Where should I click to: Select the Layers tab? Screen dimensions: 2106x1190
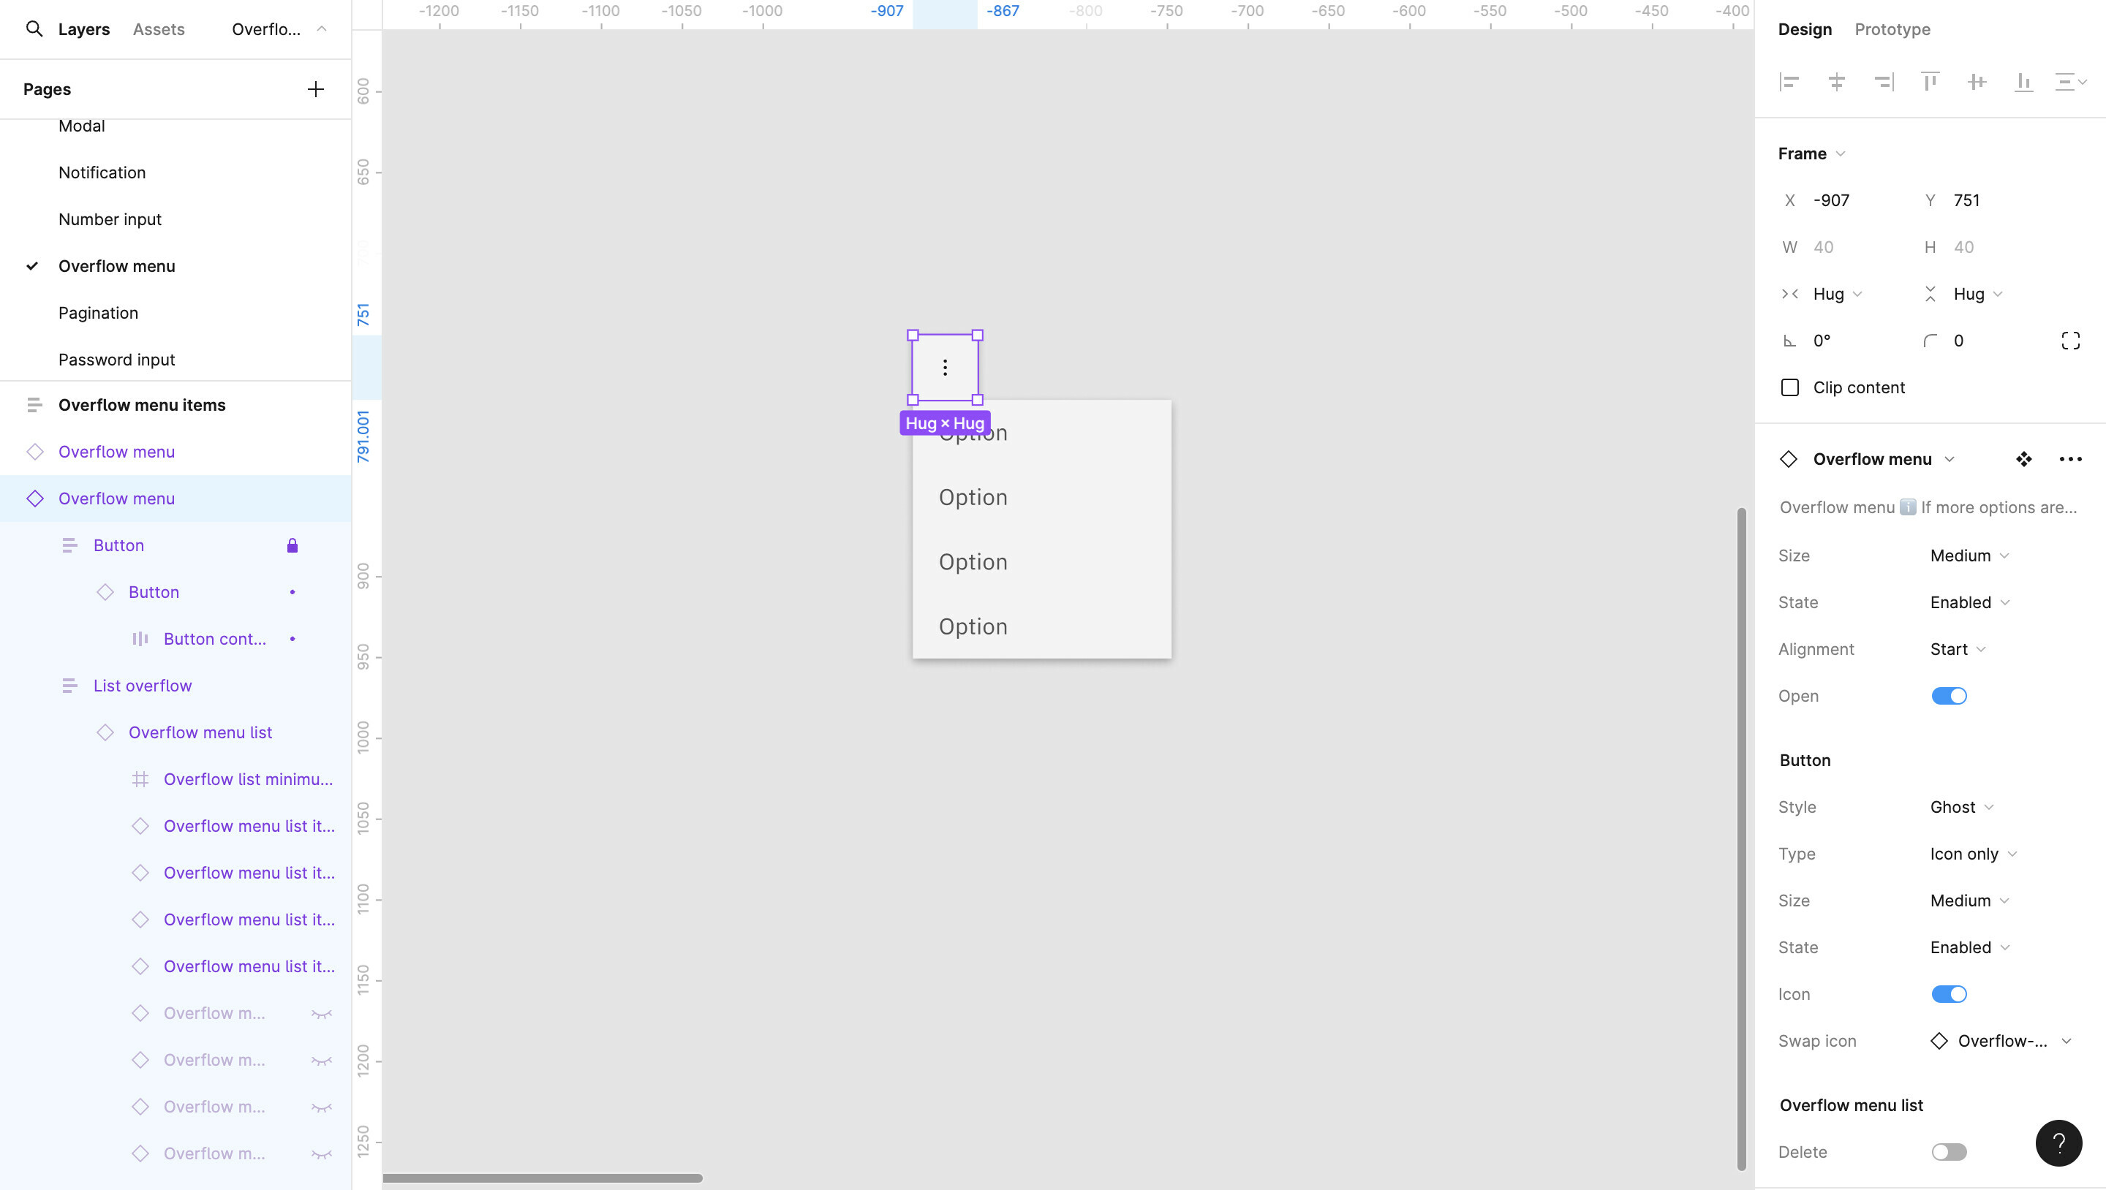83,29
